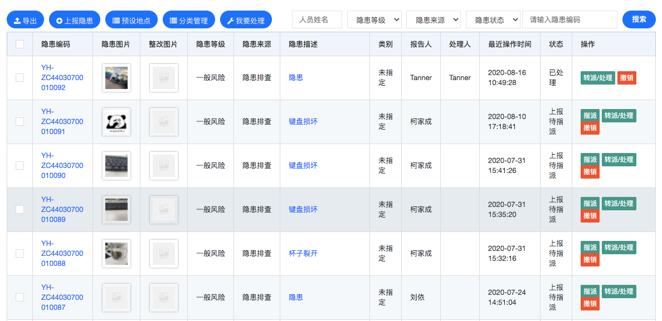Screen dimensions: 662x321
Task: Check the box for row 010092
Action: point(20,78)
